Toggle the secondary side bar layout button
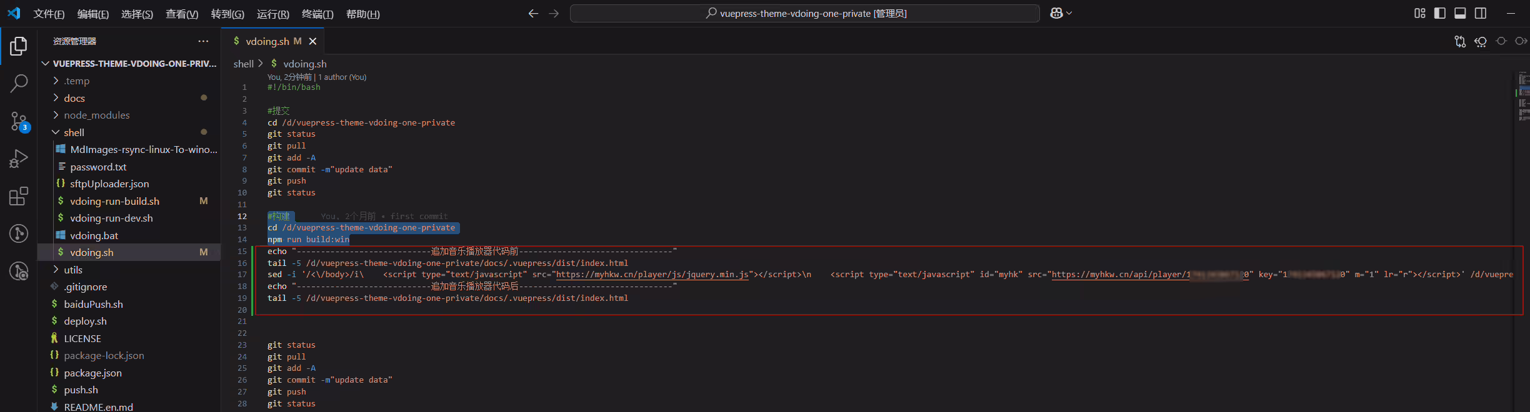Screen dimensions: 1530x412 1481,13
